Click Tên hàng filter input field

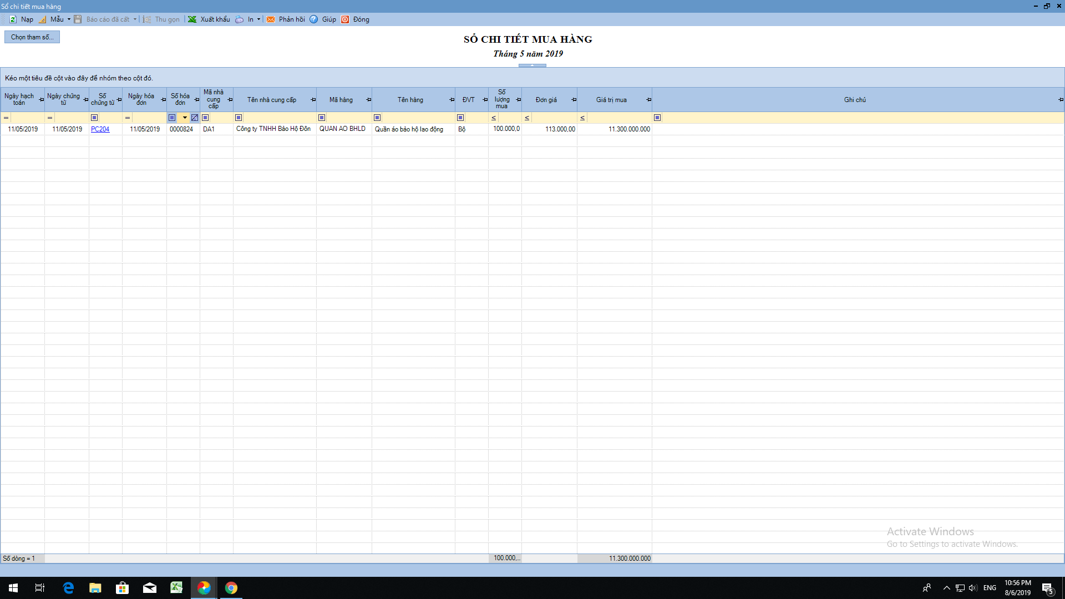point(417,118)
